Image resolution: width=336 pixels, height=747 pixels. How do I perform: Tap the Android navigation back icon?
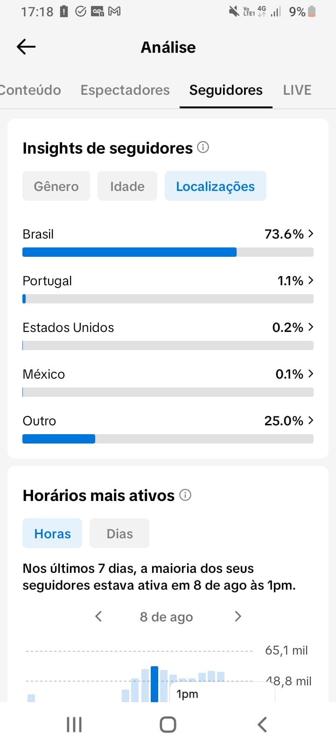(262, 725)
